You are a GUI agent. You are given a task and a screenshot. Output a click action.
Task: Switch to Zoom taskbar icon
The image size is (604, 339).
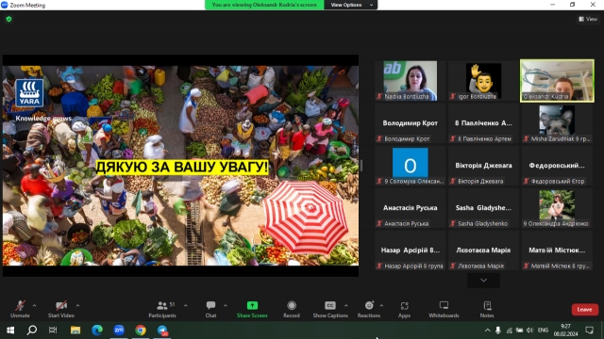pyautogui.click(x=119, y=331)
